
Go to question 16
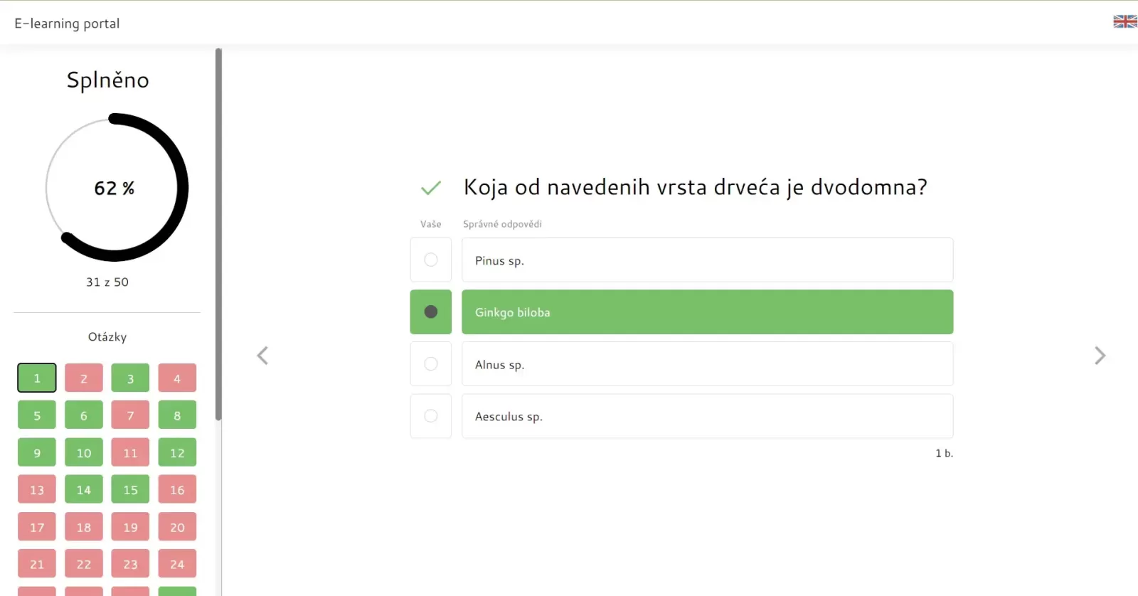point(177,489)
